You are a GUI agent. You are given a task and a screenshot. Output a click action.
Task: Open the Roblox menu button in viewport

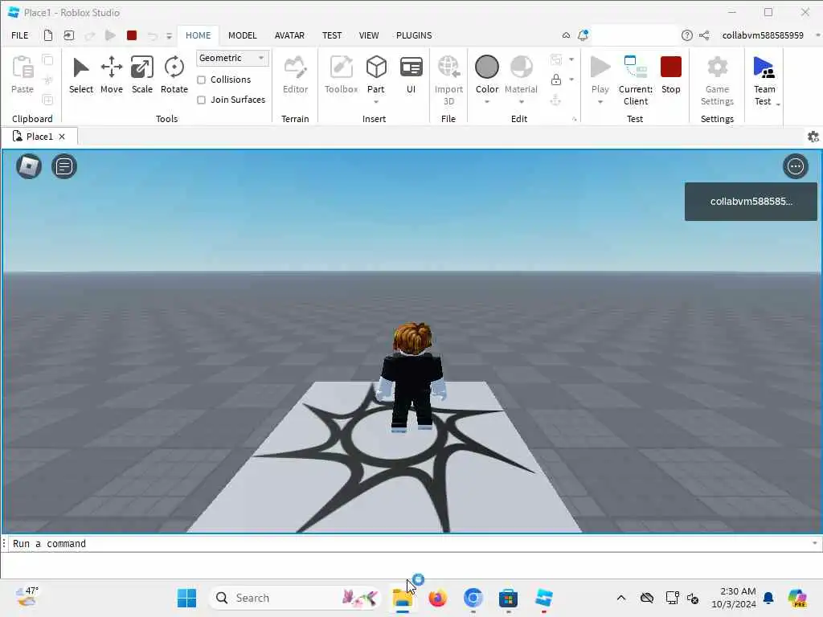pyautogui.click(x=29, y=166)
